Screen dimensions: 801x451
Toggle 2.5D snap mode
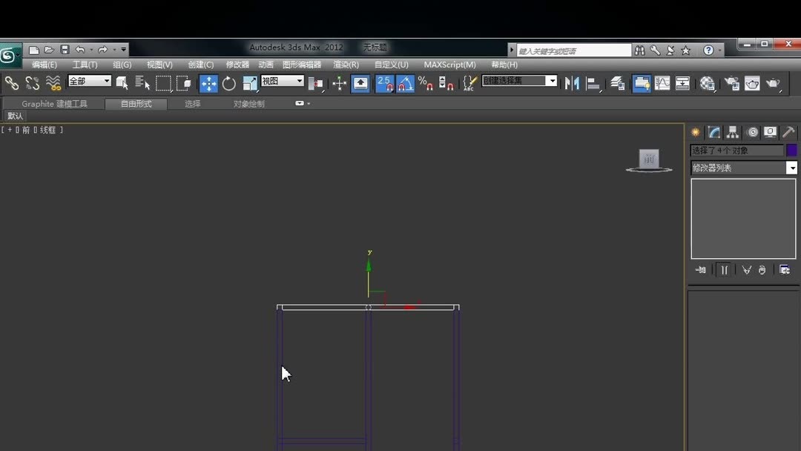(385, 83)
